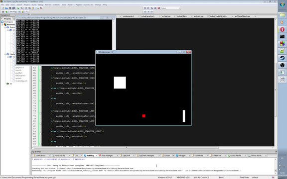The image size is (287, 179).
Task: Click the Find toolbar icon
Action: tap(37, 8)
